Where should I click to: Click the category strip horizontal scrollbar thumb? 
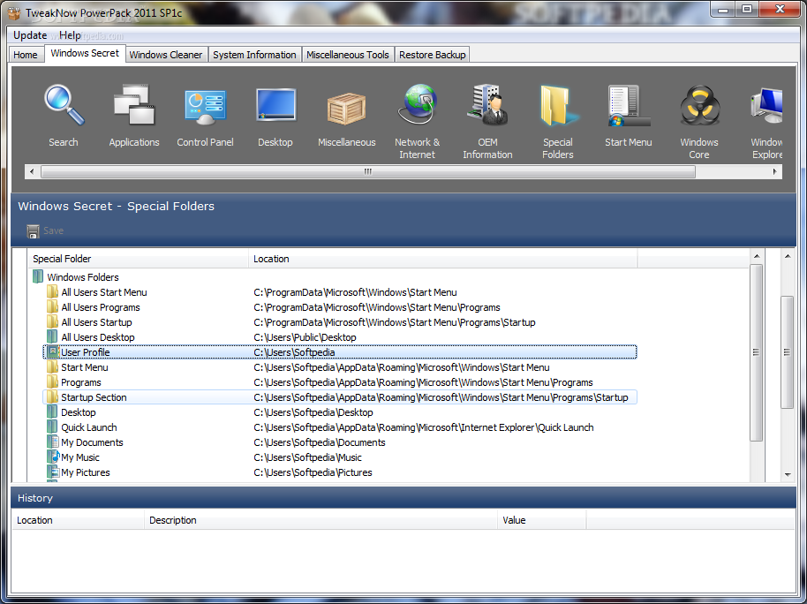tap(368, 171)
